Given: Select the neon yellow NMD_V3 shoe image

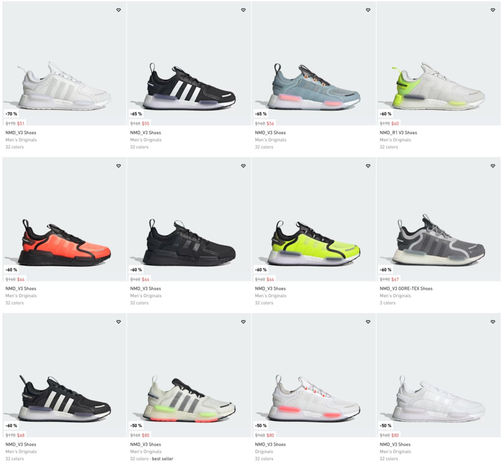Looking at the screenshot, I should coord(314,219).
